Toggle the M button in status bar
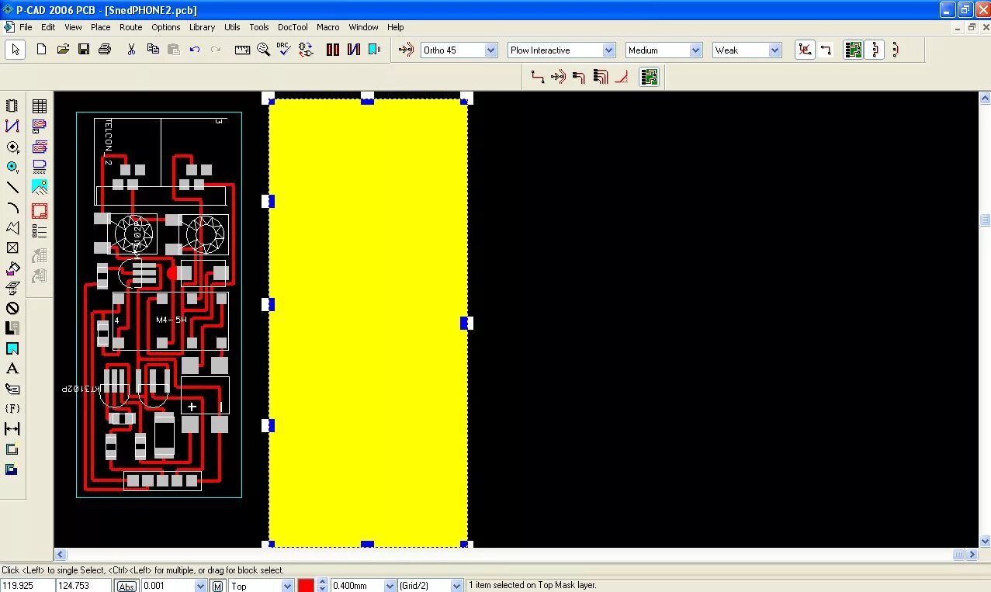This screenshot has width=991, height=592. pos(218,586)
